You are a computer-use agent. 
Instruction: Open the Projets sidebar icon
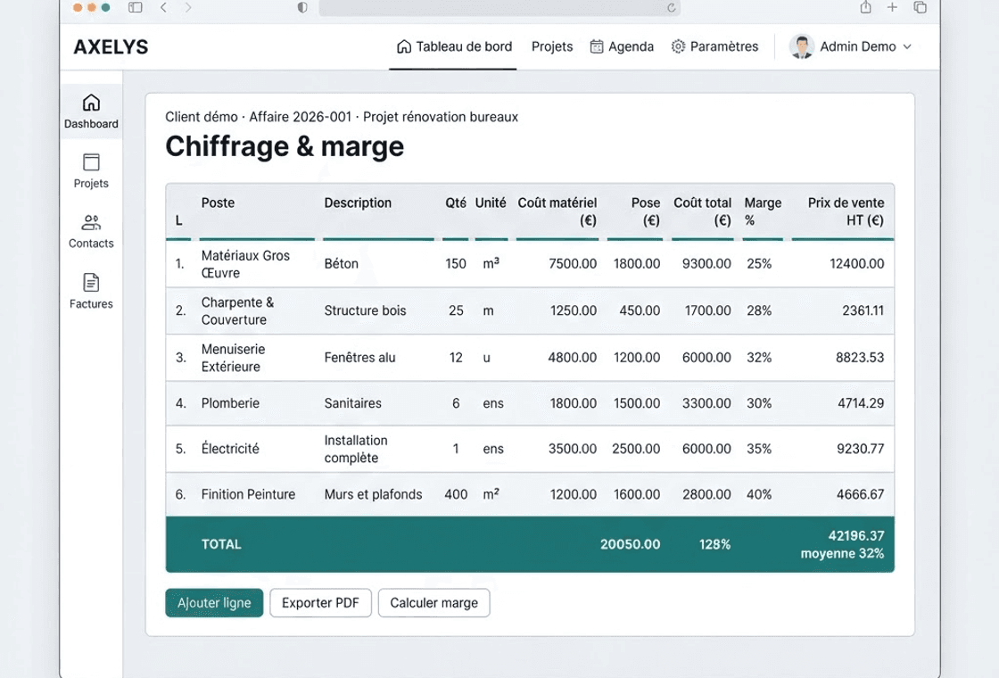[x=91, y=161]
